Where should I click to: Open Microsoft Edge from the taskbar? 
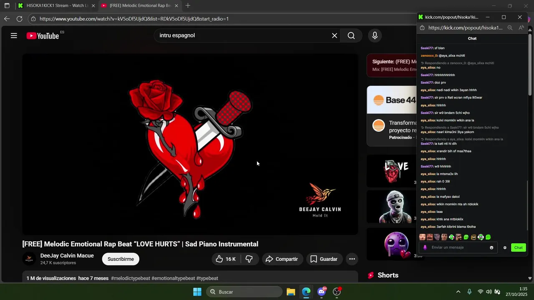pyautogui.click(x=306, y=292)
